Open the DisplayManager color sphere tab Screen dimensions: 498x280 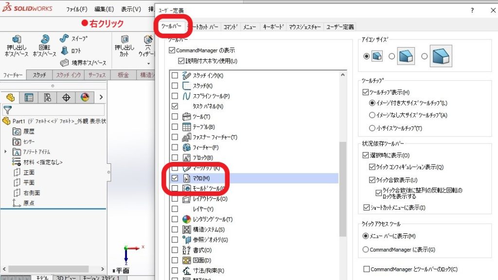pos(85,98)
